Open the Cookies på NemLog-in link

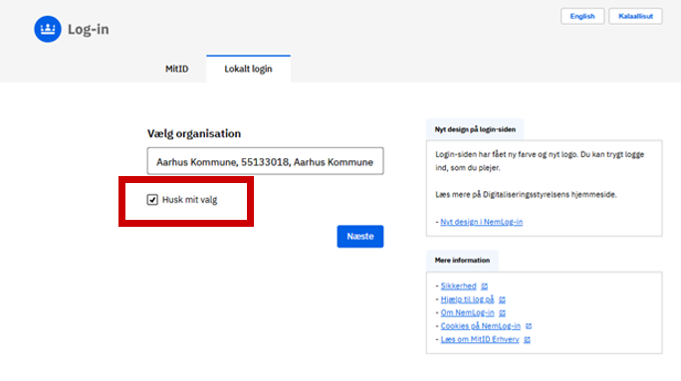tap(480, 326)
